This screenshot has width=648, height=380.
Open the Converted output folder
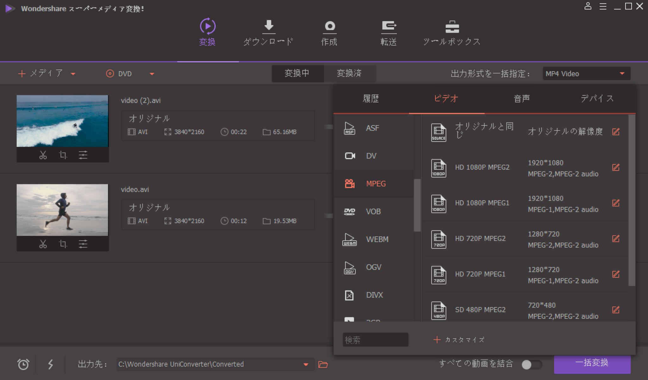(x=323, y=364)
